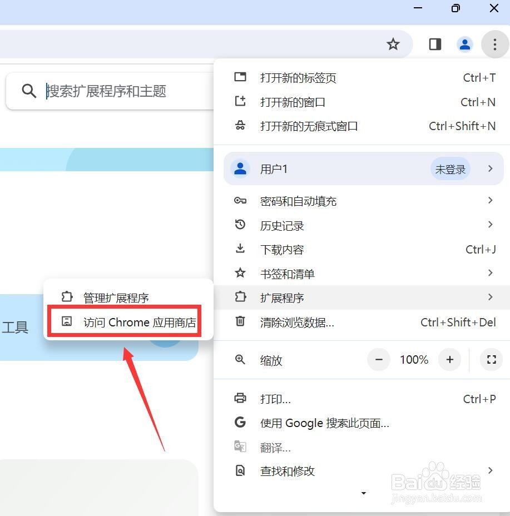Expand the 扩展程序 submenu arrow
Image resolution: width=510 pixels, height=516 pixels.
[x=490, y=297]
